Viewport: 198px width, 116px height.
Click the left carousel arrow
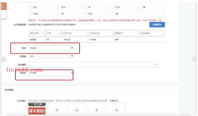tap(3, 59)
